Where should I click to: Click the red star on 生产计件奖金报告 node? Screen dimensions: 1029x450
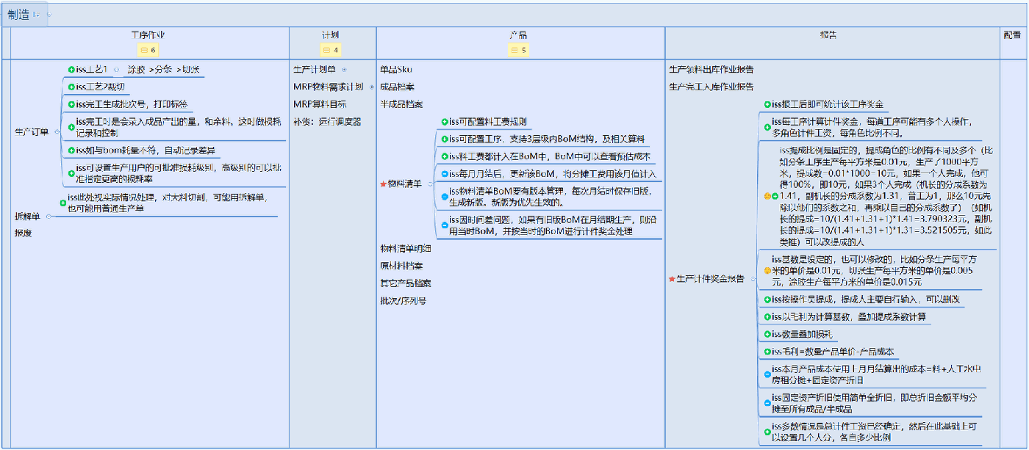(x=672, y=278)
